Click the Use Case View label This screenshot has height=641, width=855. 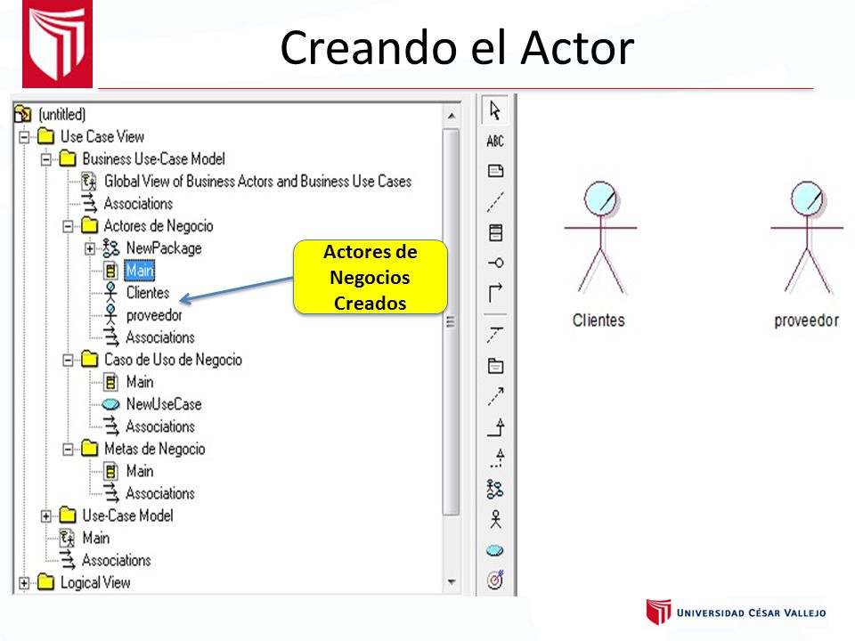102,136
